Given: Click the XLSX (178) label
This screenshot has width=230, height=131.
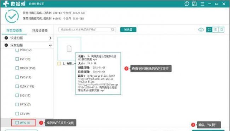Looking at the screenshot, I should [x=27, y=87].
